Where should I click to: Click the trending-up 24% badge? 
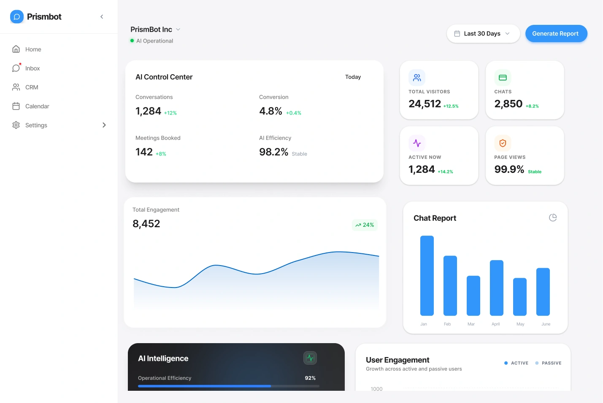click(365, 225)
